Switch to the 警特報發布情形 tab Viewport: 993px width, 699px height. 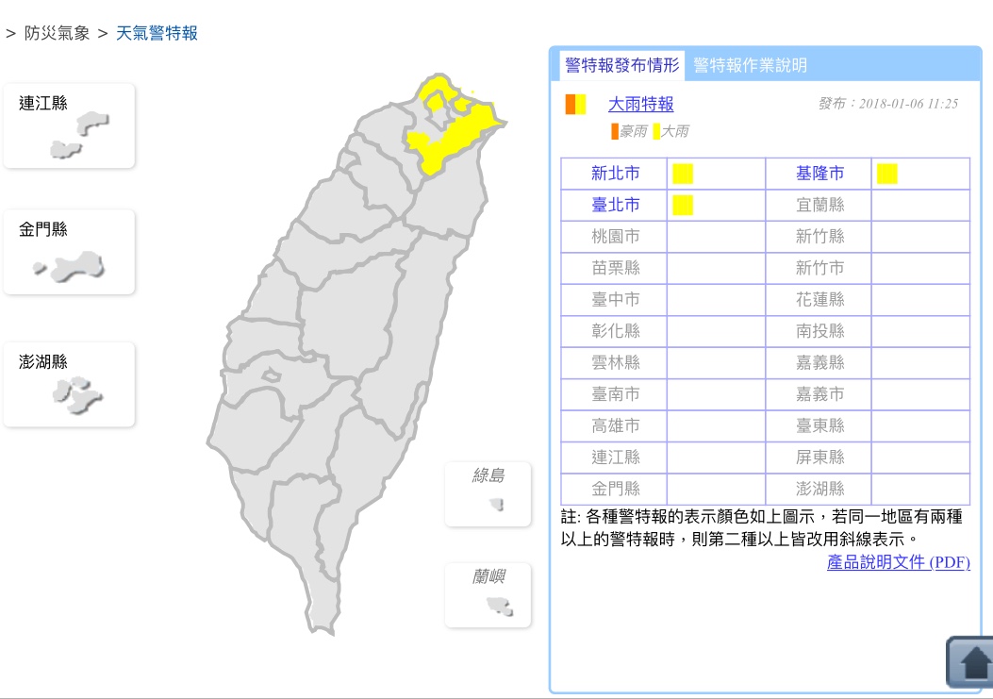[x=621, y=65]
